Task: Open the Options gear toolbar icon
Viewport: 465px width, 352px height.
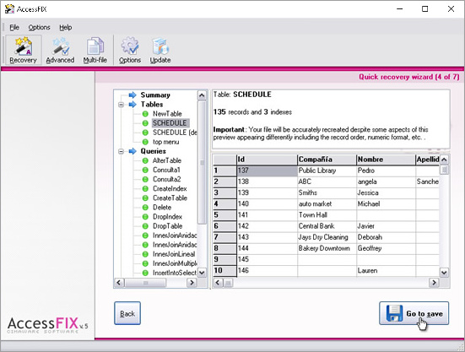Action: pyautogui.click(x=130, y=51)
